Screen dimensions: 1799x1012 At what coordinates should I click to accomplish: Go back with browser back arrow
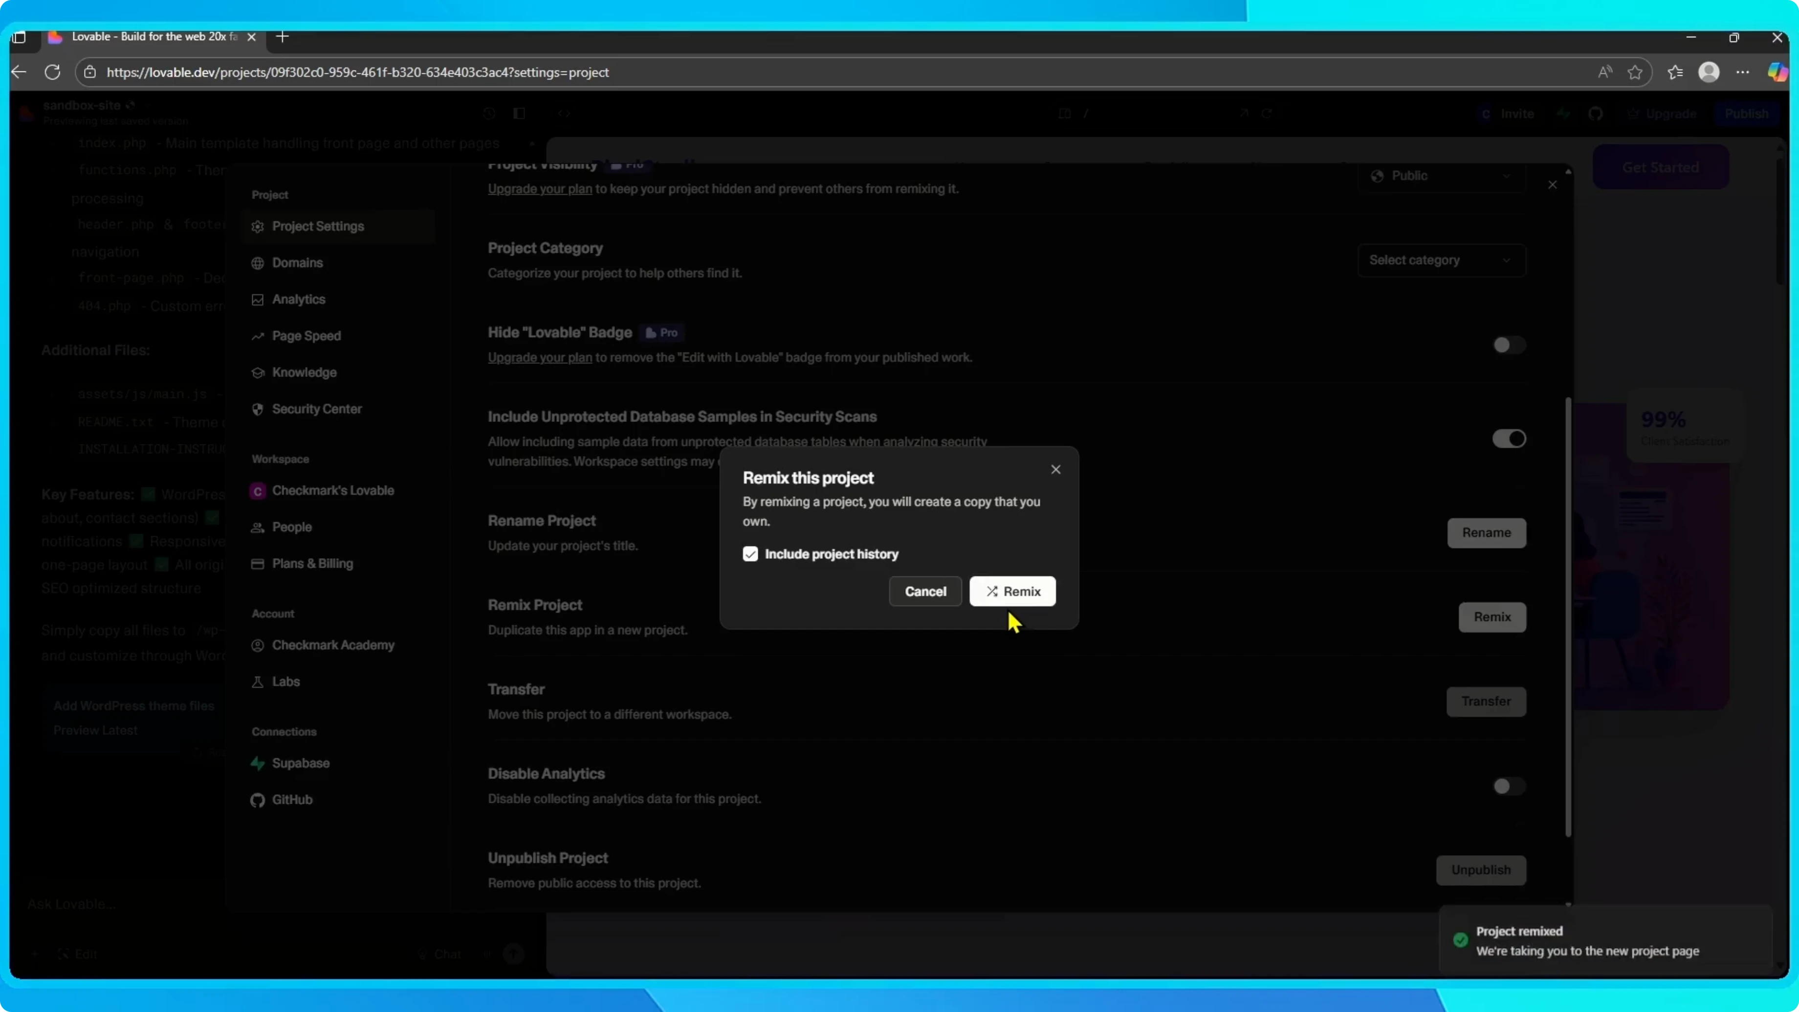pyautogui.click(x=19, y=72)
